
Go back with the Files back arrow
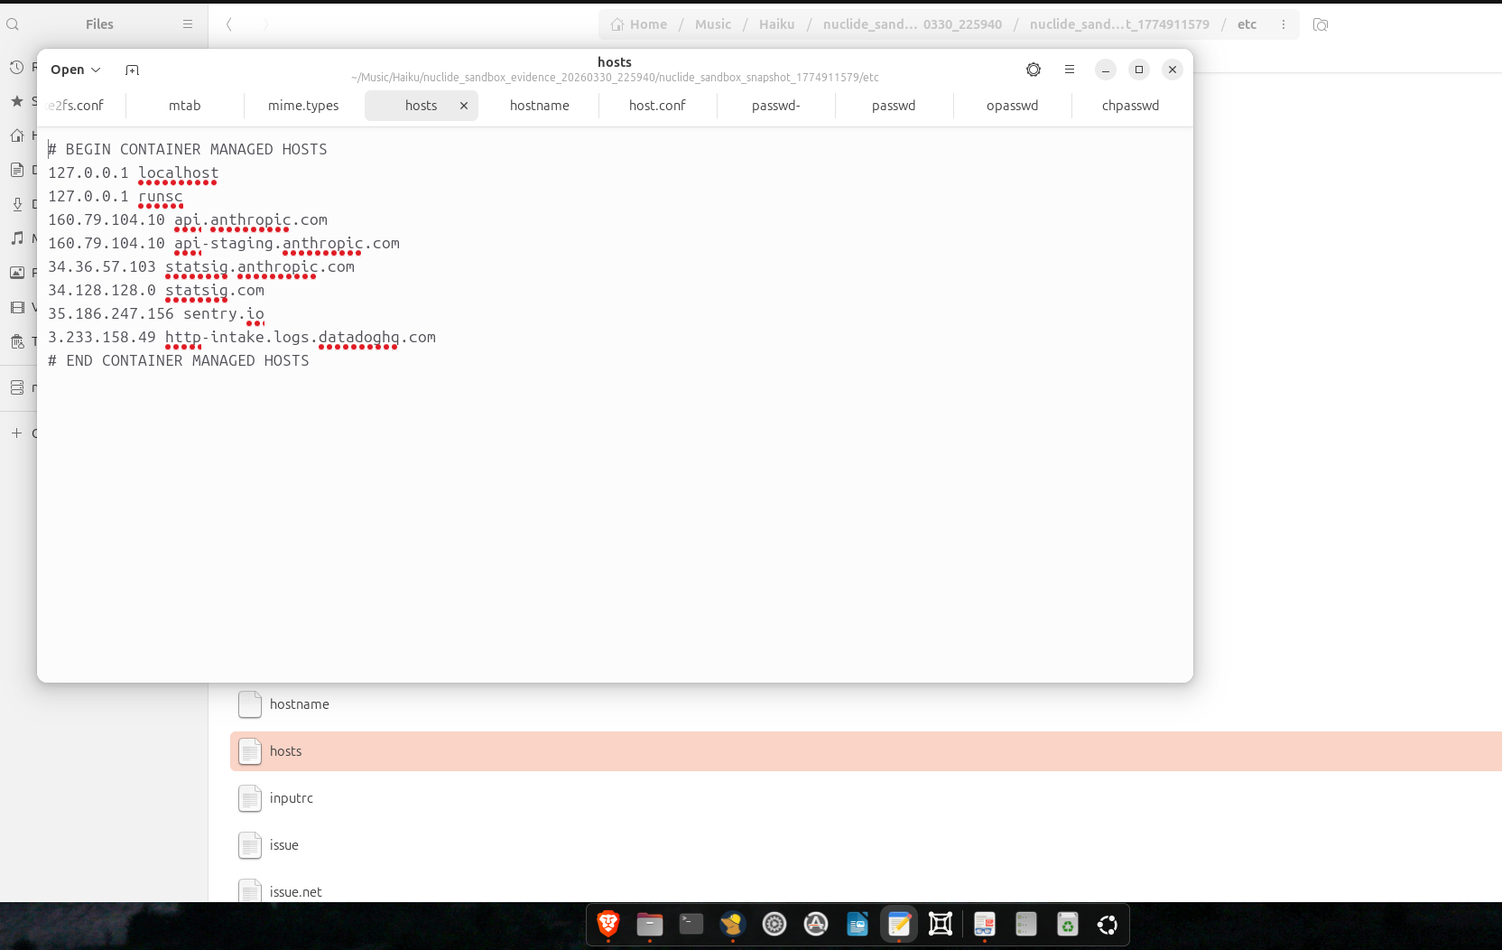[229, 24]
